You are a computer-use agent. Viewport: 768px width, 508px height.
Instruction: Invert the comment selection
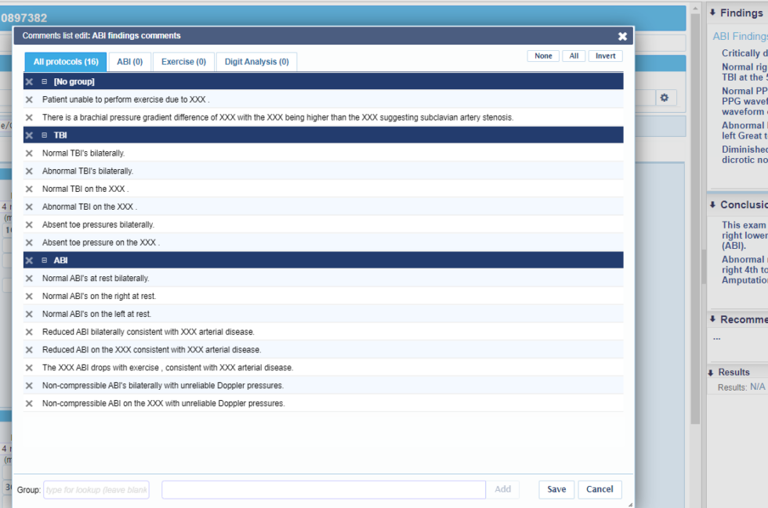[605, 56]
